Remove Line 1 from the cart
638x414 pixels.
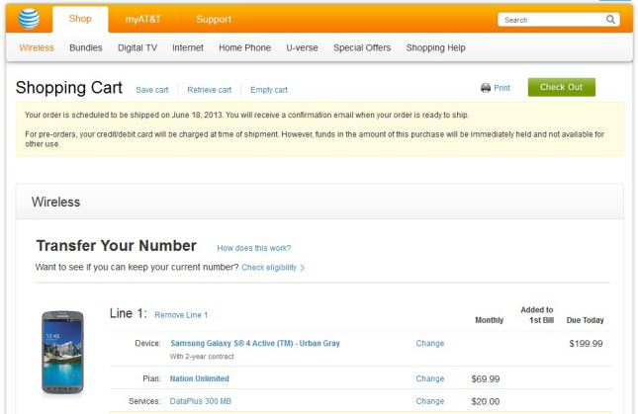tap(181, 315)
